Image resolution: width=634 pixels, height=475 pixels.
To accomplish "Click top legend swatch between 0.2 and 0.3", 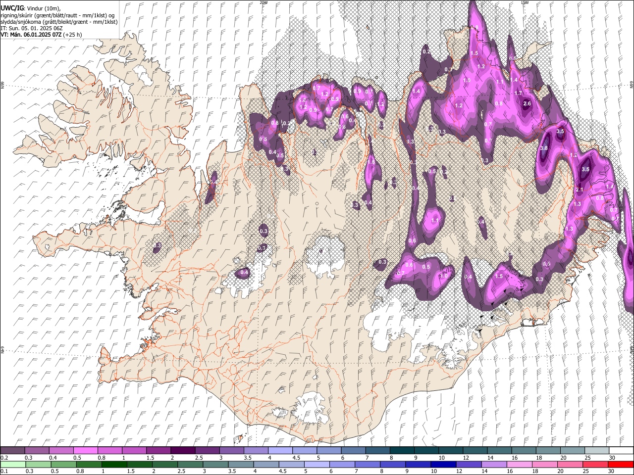I will pos(13,451).
